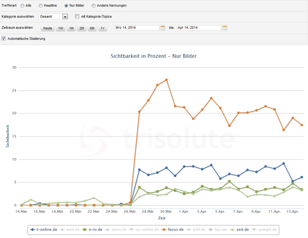
Task: Click the 1.Apr. axis tick label
Action: (184, 212)
